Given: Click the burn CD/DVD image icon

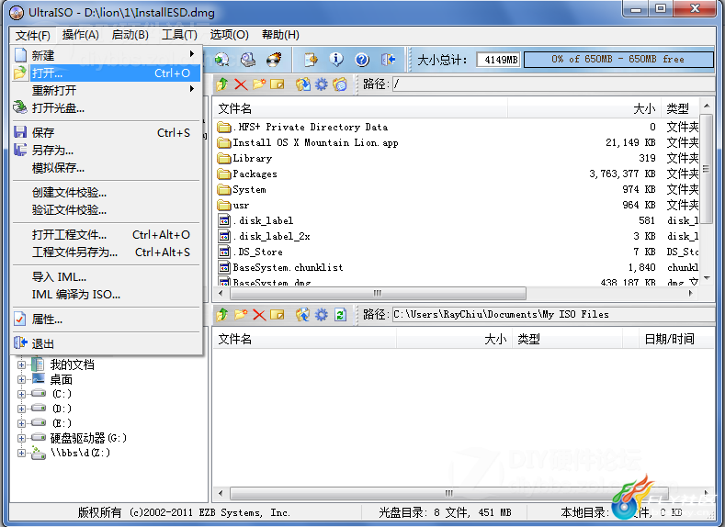Looking at the screenshot, I should tap(274, 60).
